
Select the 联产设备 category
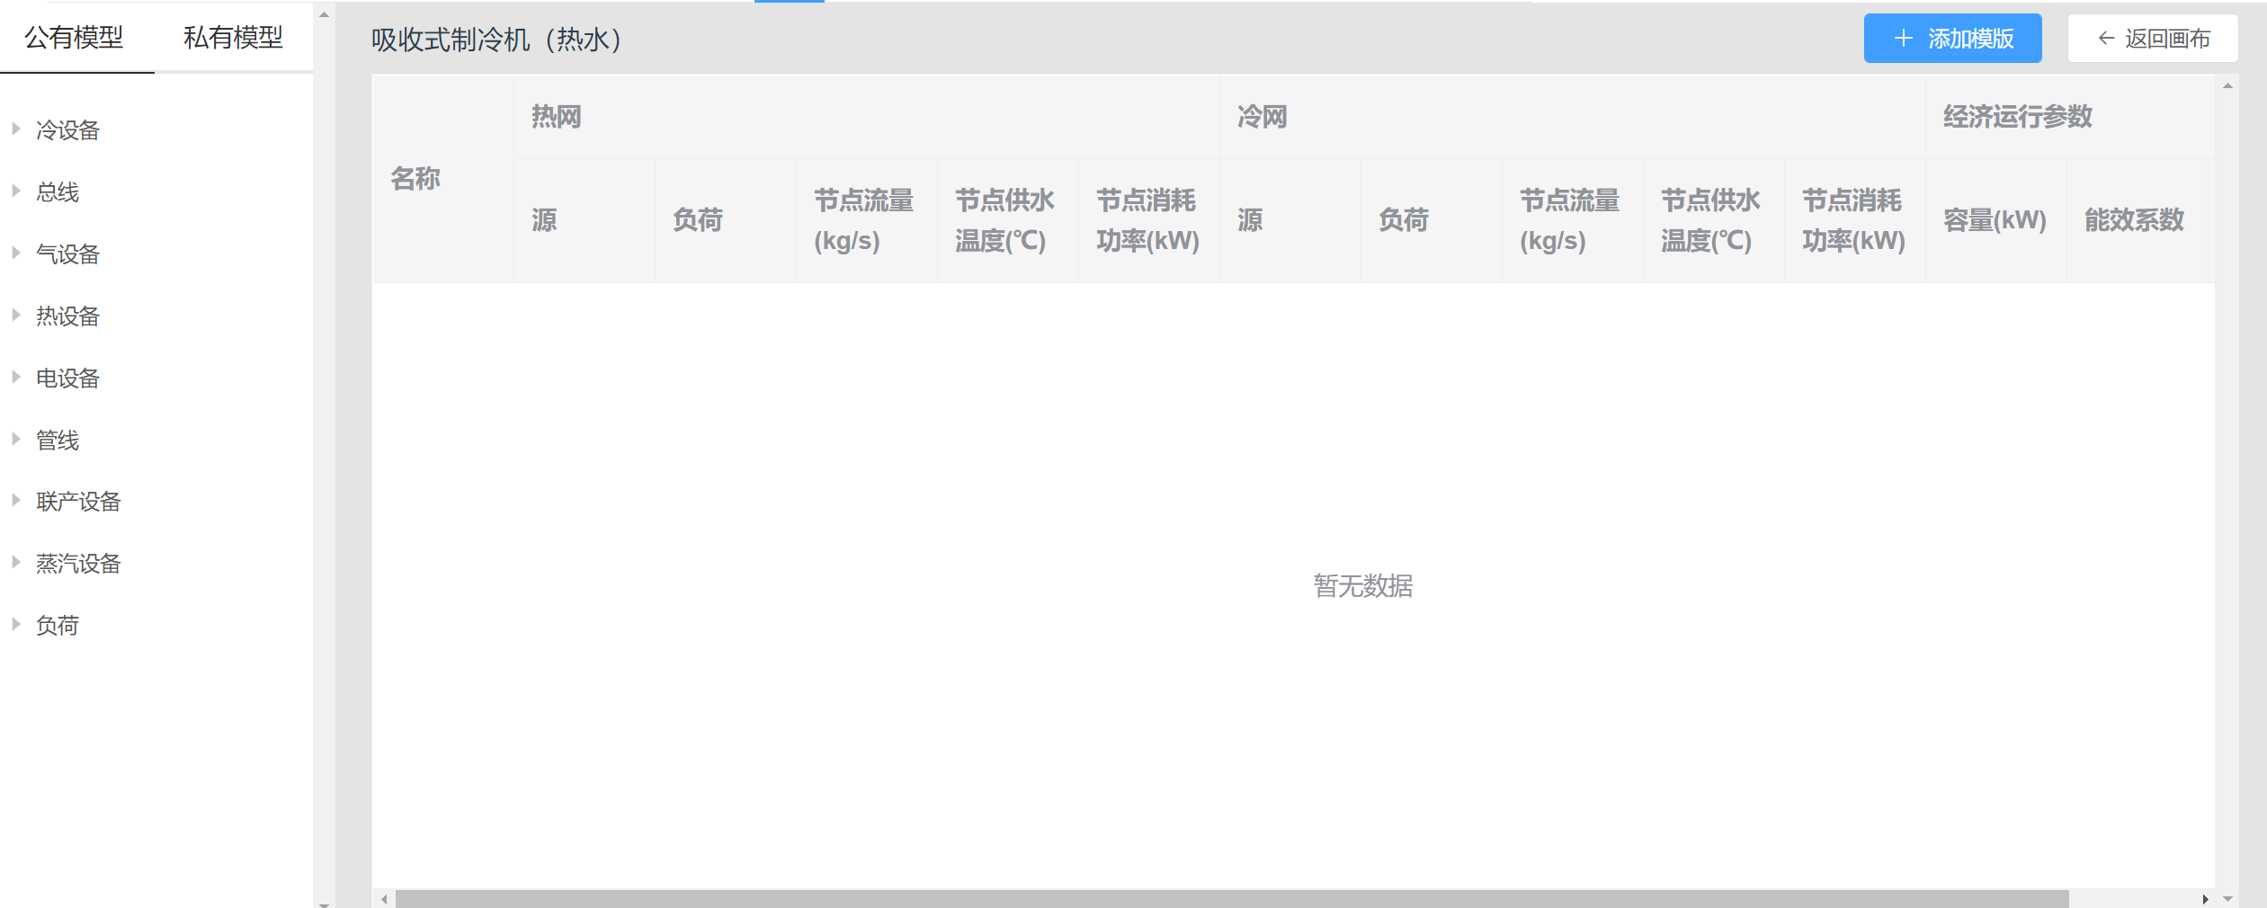(x=78, y=502)
